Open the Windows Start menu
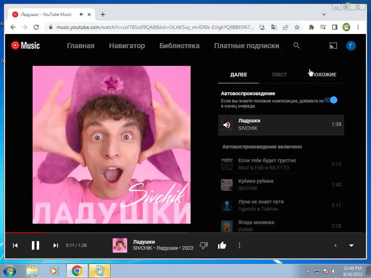371x278 pixels. click(x=9, y=271)
